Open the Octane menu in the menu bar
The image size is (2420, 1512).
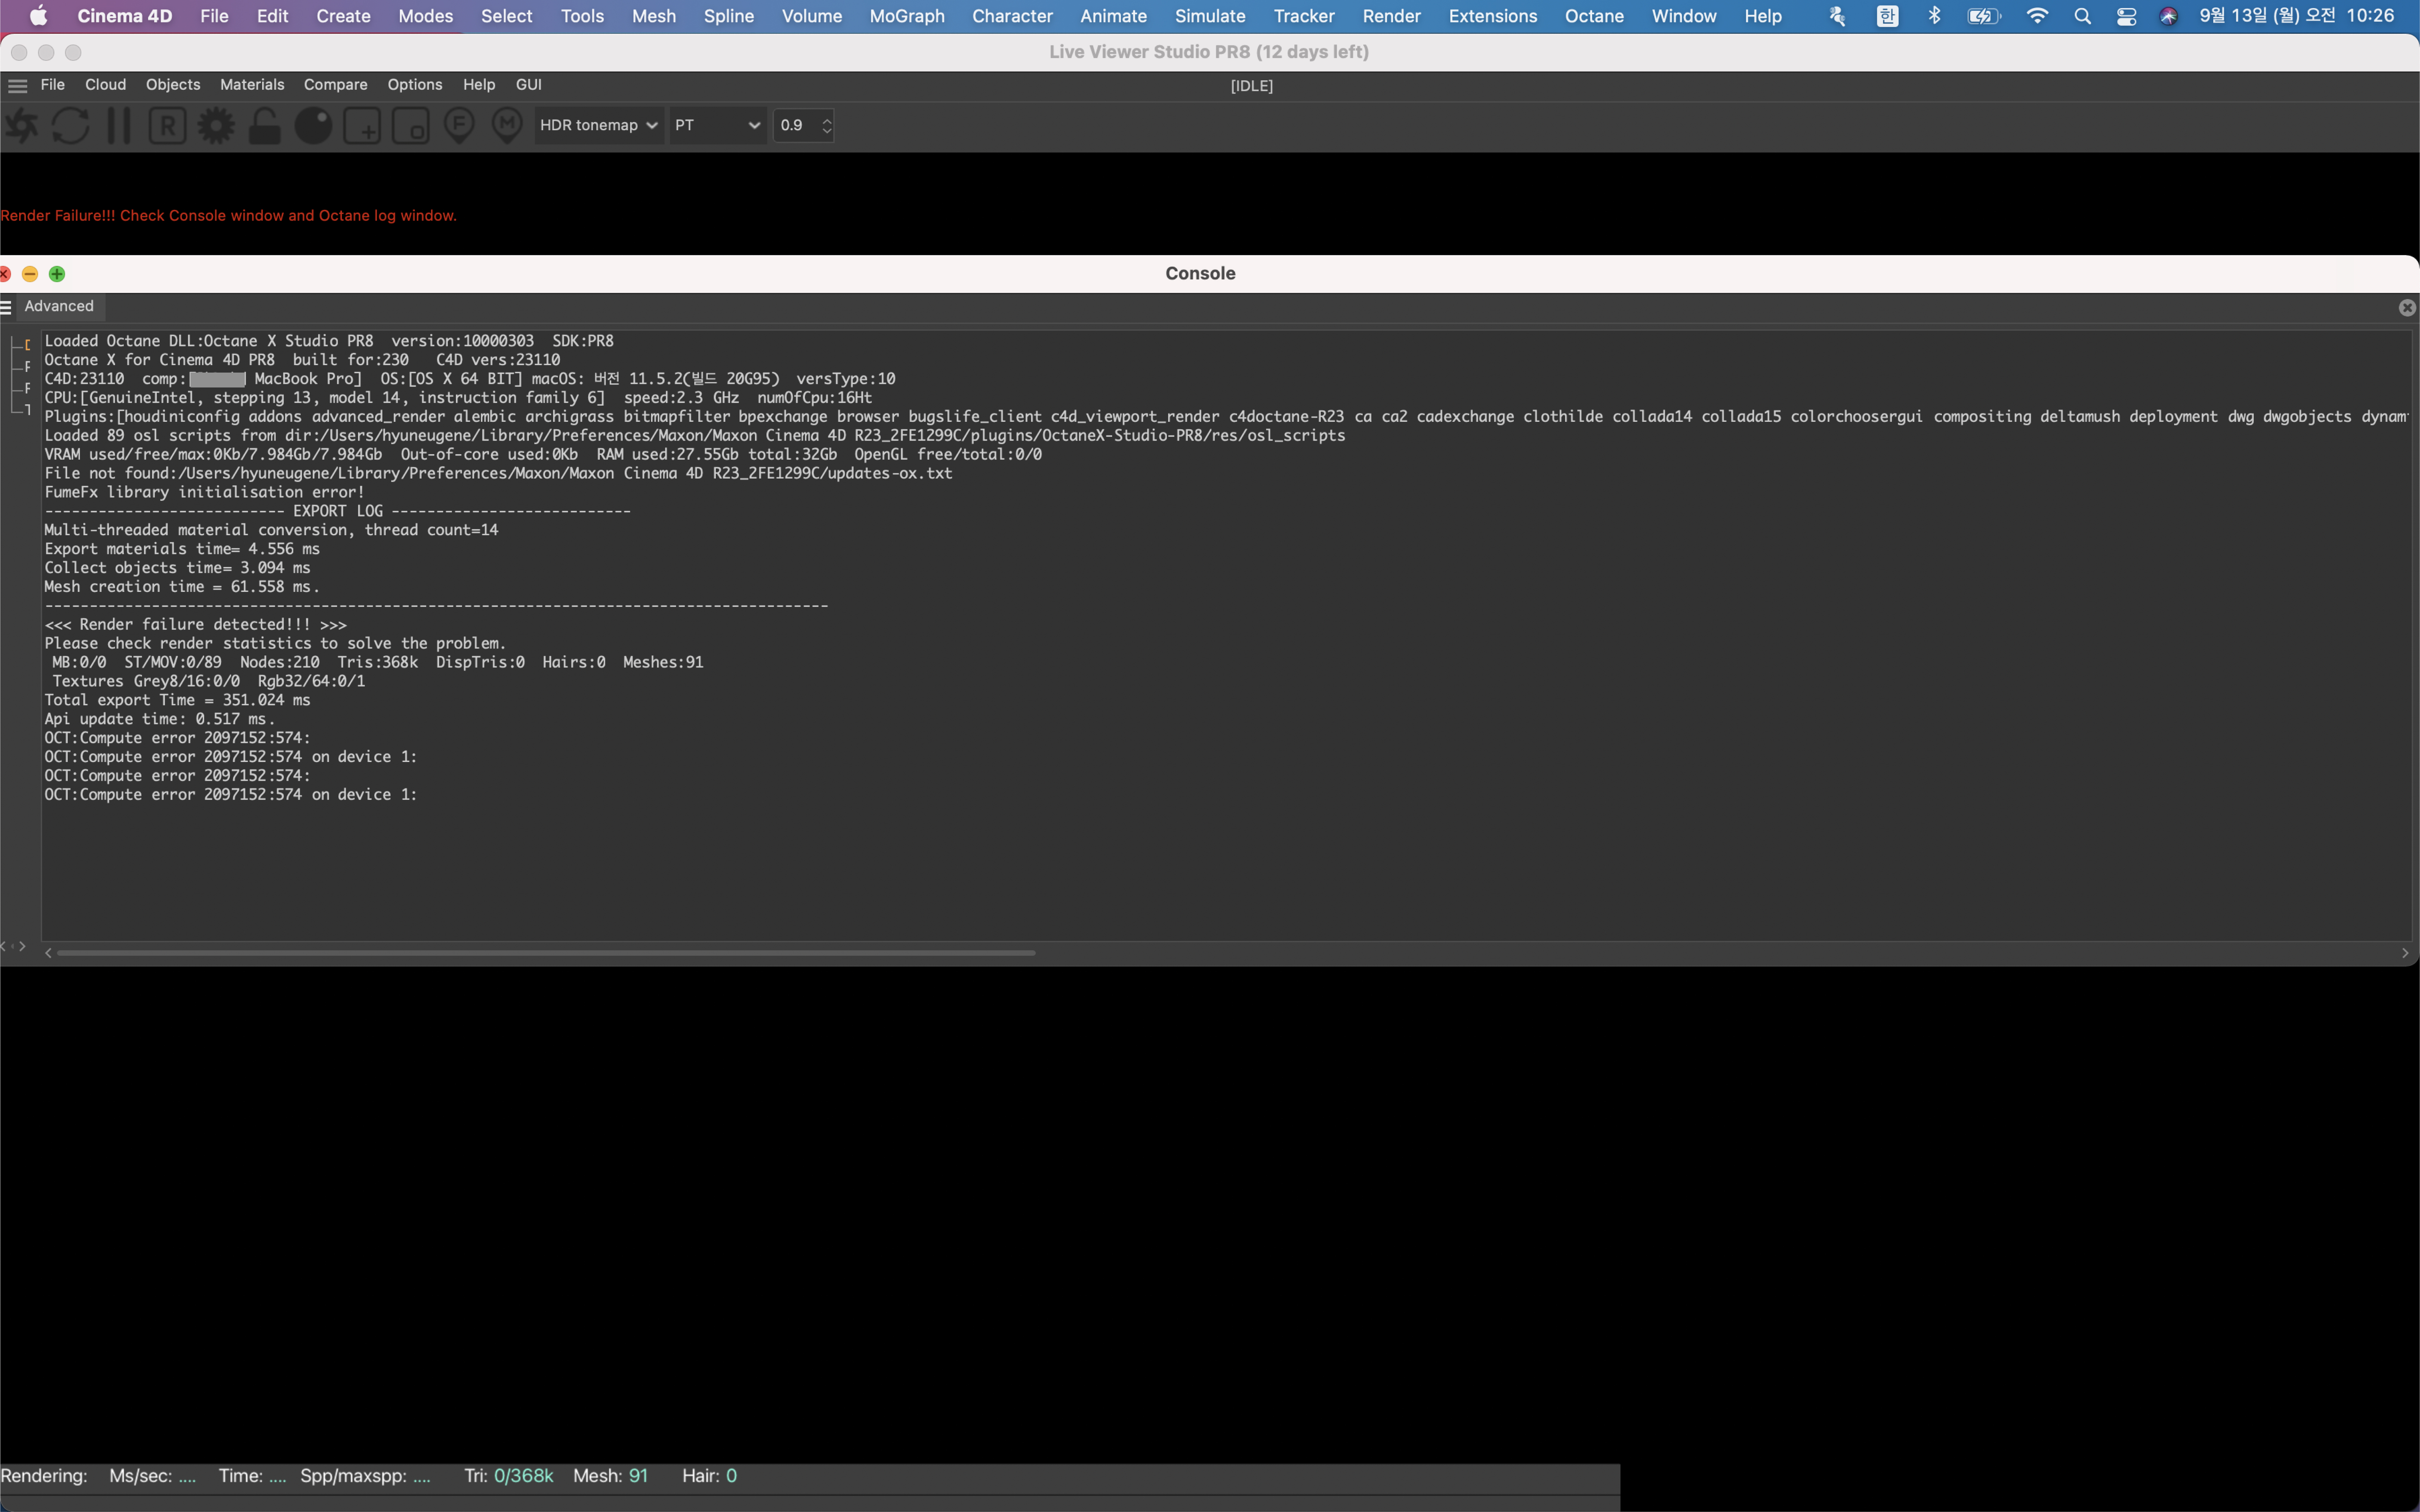[x=1594, y=16]
